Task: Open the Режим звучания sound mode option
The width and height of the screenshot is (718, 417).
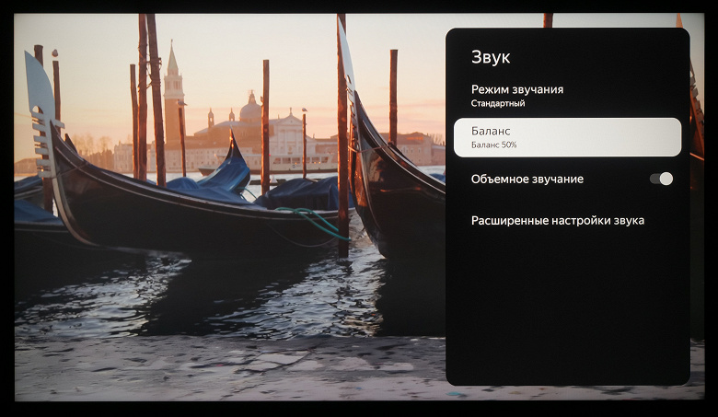Action: click(x=567, y=96)
